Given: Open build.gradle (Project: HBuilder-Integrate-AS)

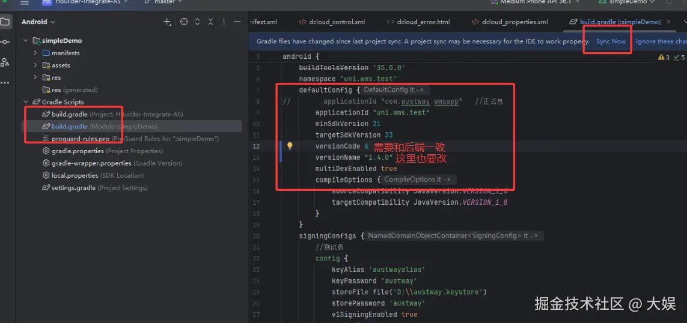Looking at the screenshot, I should (112, 114).
